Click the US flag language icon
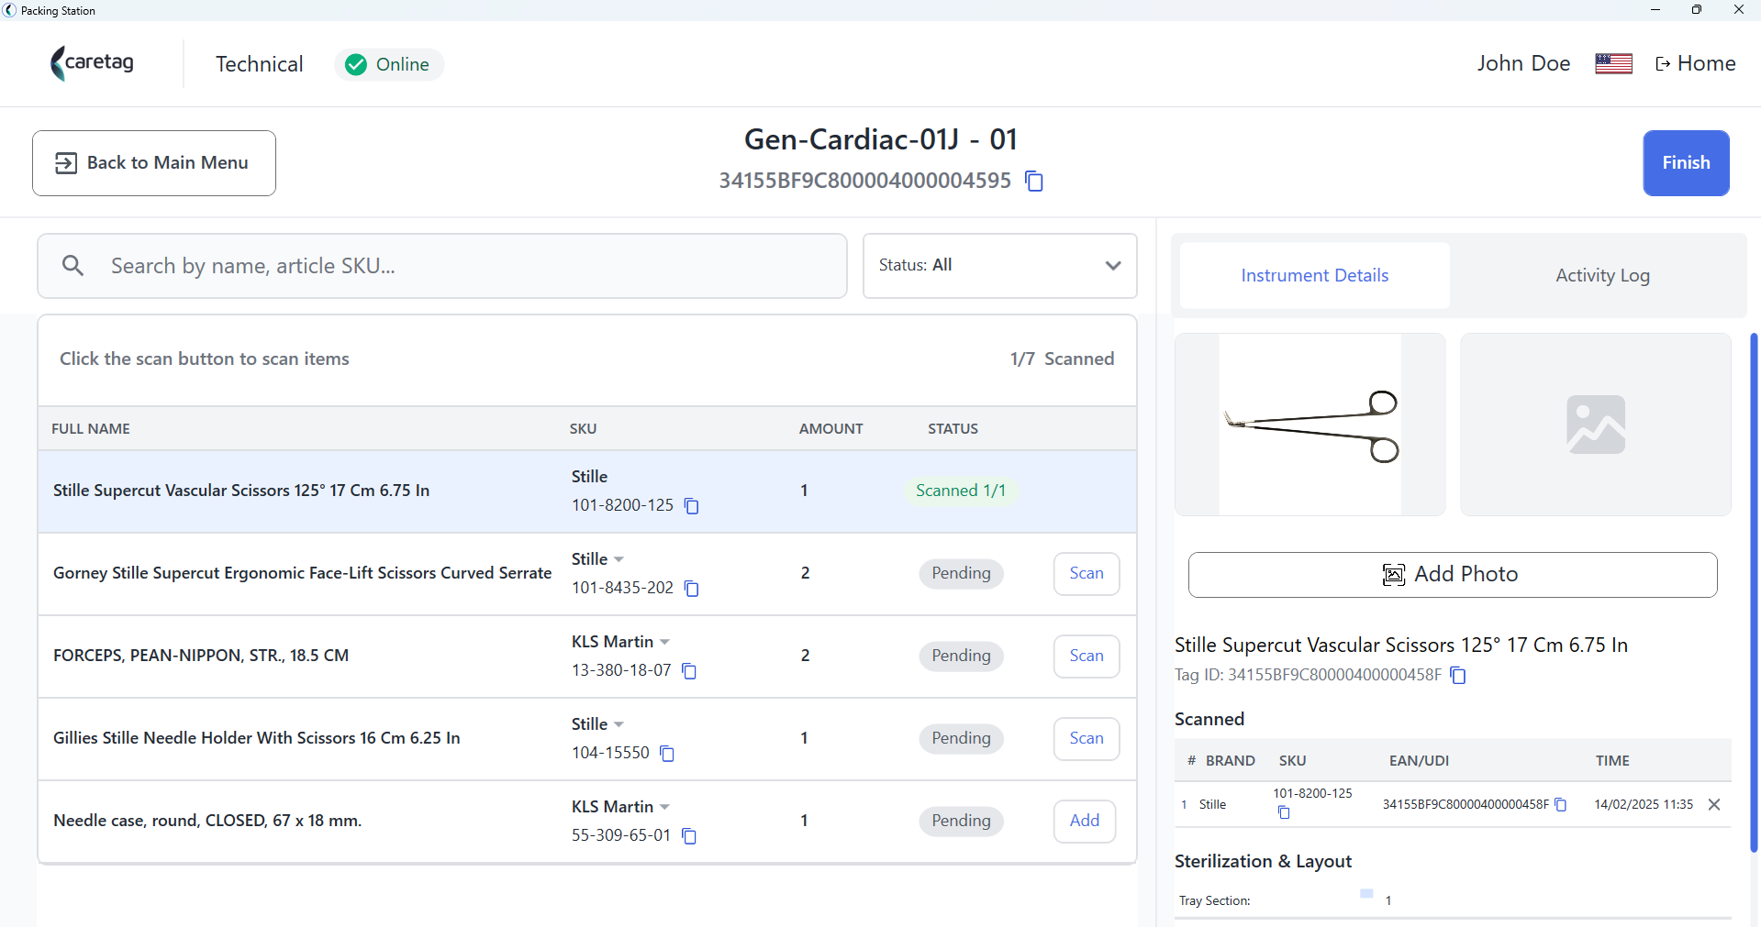 (x=1613, y=63)
